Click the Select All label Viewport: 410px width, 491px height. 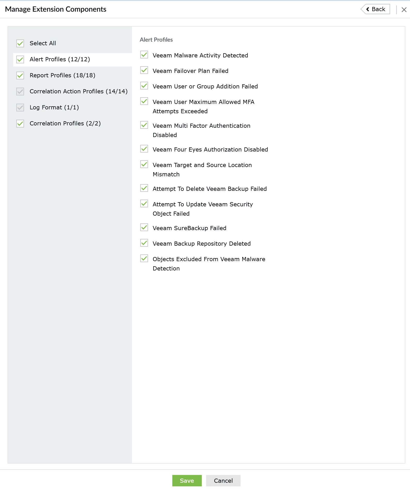click(x=43, y=43)
